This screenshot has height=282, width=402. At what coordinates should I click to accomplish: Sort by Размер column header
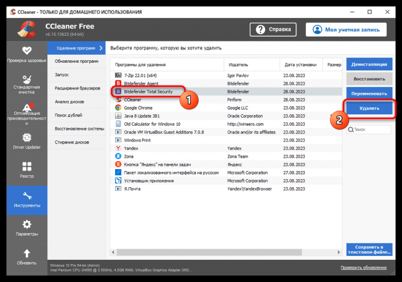pyautogui.click(x=333, y=65)
